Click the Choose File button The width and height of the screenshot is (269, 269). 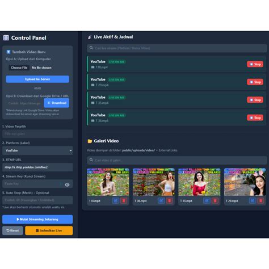(x=19, y=68)
